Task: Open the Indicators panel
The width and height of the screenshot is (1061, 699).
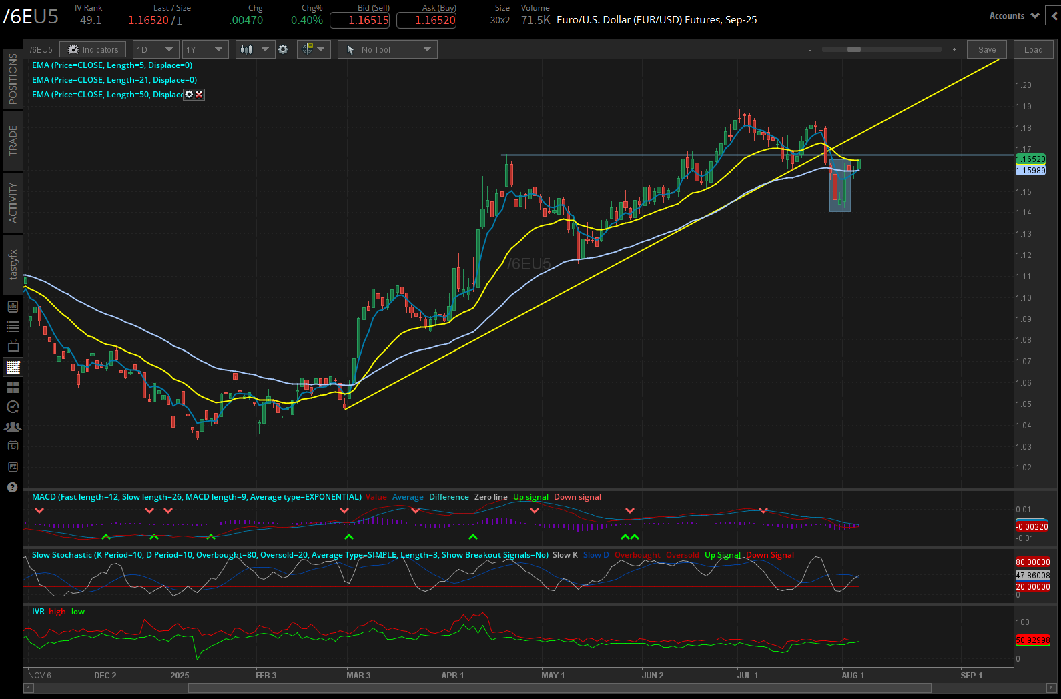Action: [93, 49]
